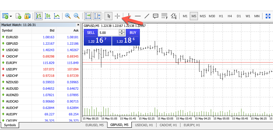Select the crosshair tool
The height and width of the screenshot is (130, 273).
[118, 16]
